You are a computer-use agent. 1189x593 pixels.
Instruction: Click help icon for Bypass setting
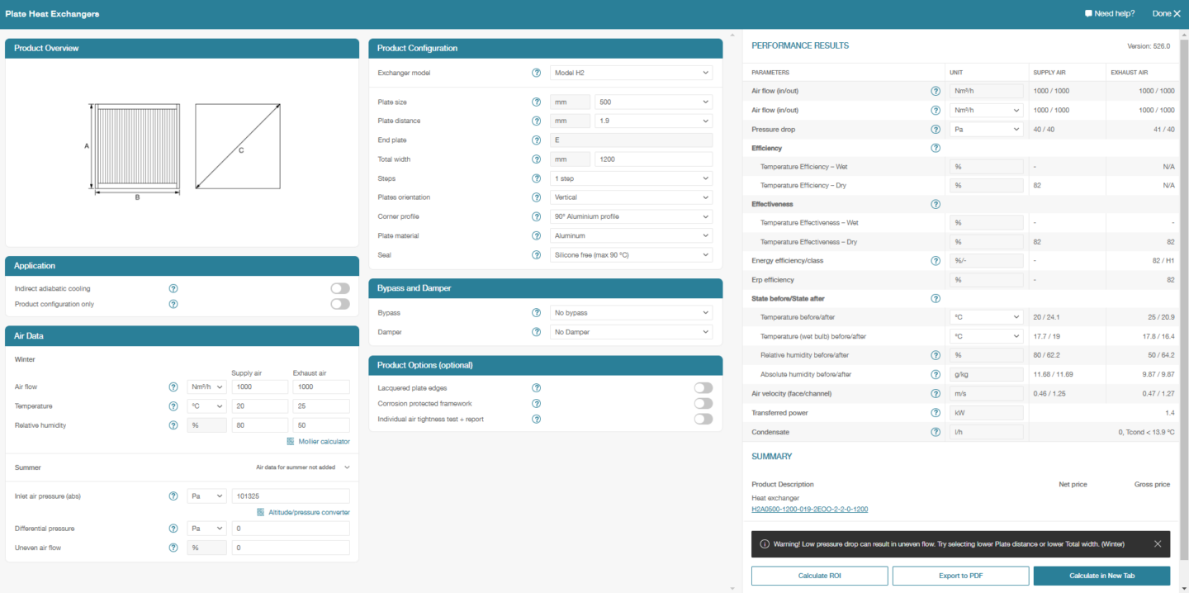(537, 313)
